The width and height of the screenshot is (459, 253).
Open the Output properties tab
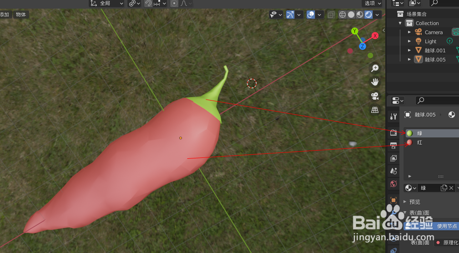click(x=393, y=145)
